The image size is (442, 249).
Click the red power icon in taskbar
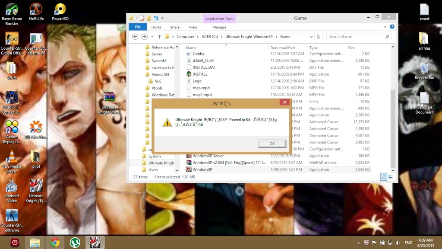15,243
